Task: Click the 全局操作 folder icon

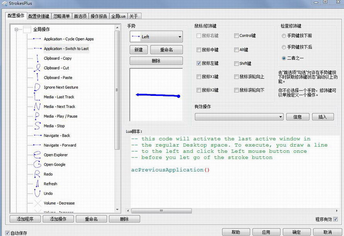Action: 27,29
